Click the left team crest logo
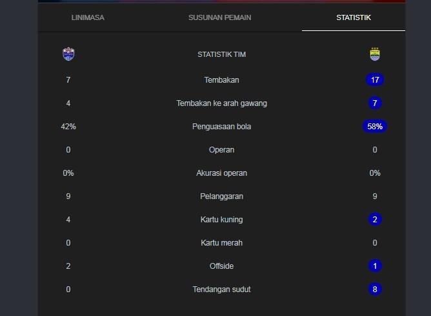 tap(68, 54)
